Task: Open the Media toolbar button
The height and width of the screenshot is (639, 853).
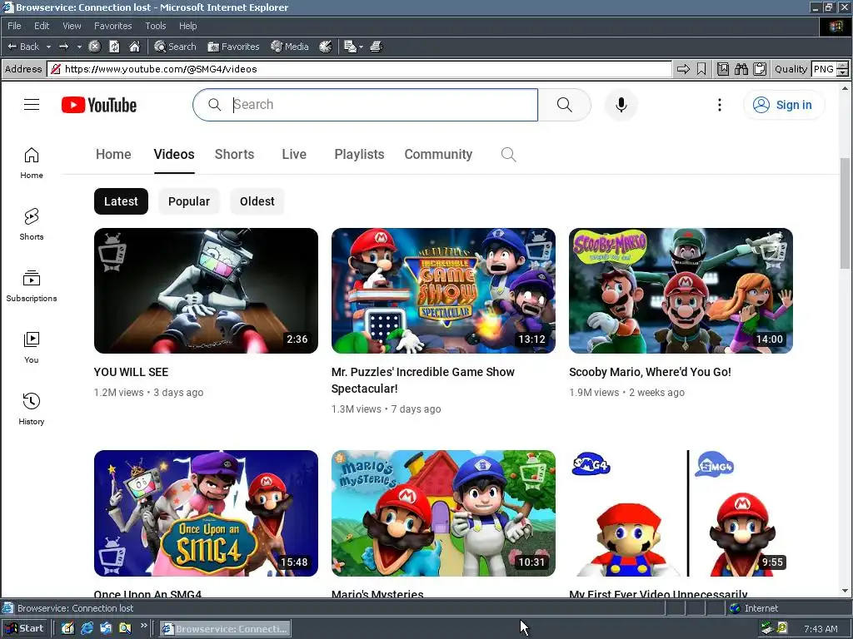Action: tap(290, 47)
